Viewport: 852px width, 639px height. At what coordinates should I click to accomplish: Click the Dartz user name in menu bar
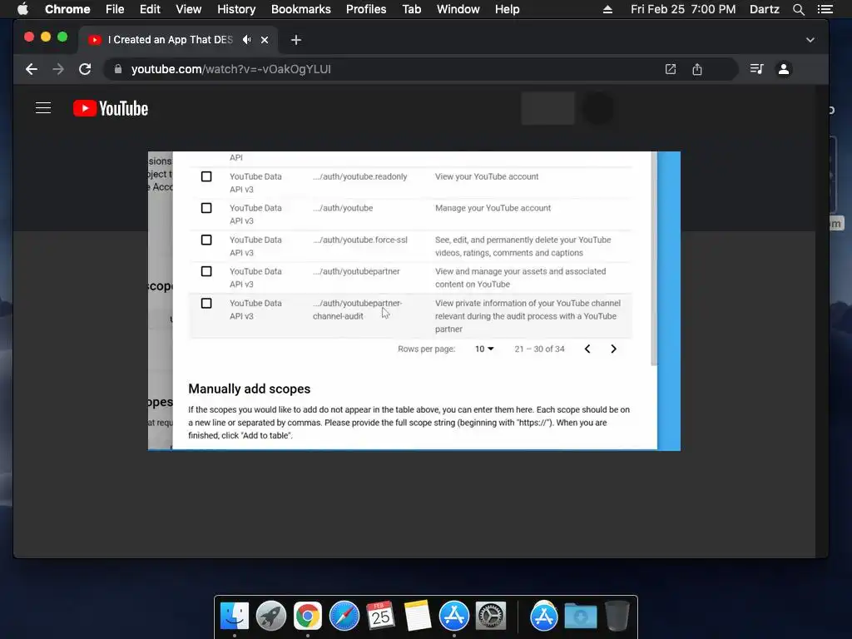(764, 9)
